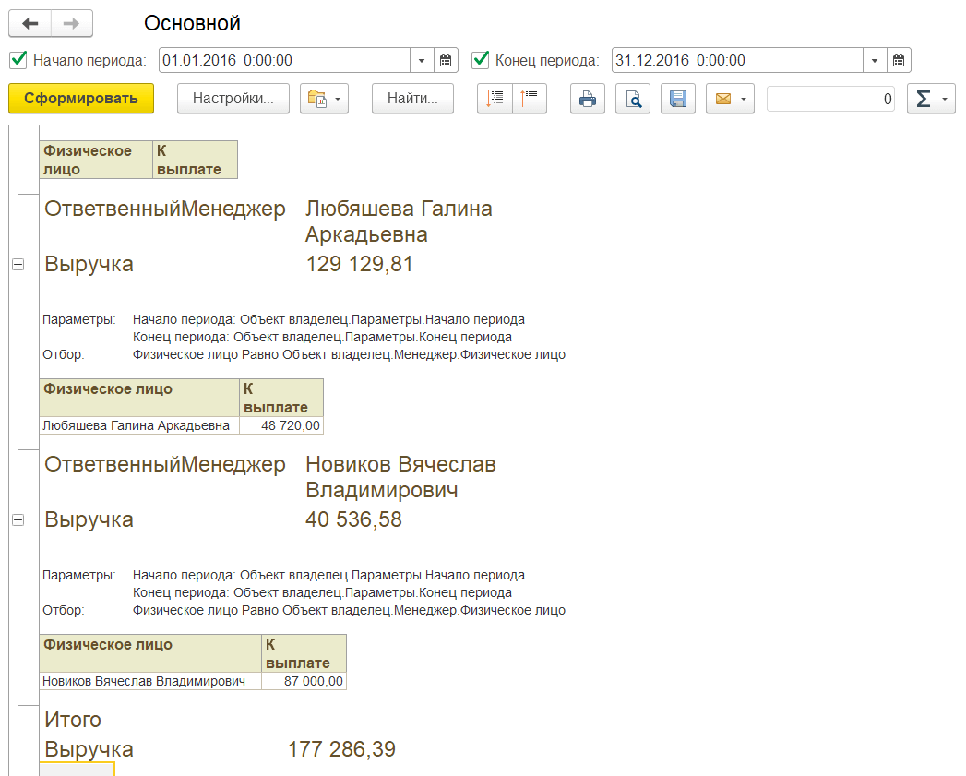Viewport: 966px width, 776px height.
Task: Save report with floppy disk icon
Action: [678, 99]
